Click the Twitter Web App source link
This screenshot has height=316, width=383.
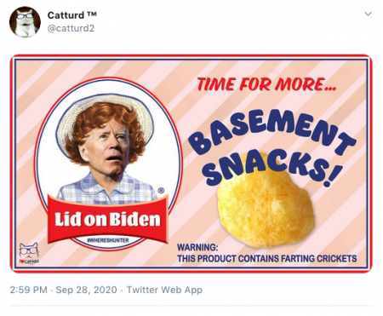click(164, 290)
